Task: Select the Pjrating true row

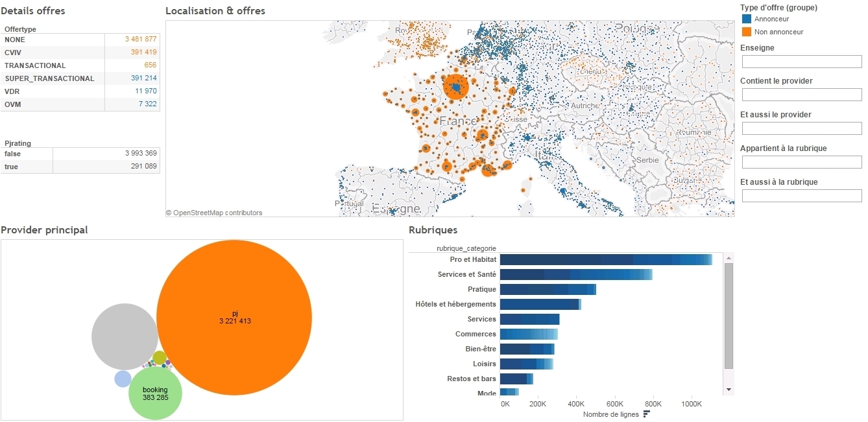Action: click(x=80, y=167)
